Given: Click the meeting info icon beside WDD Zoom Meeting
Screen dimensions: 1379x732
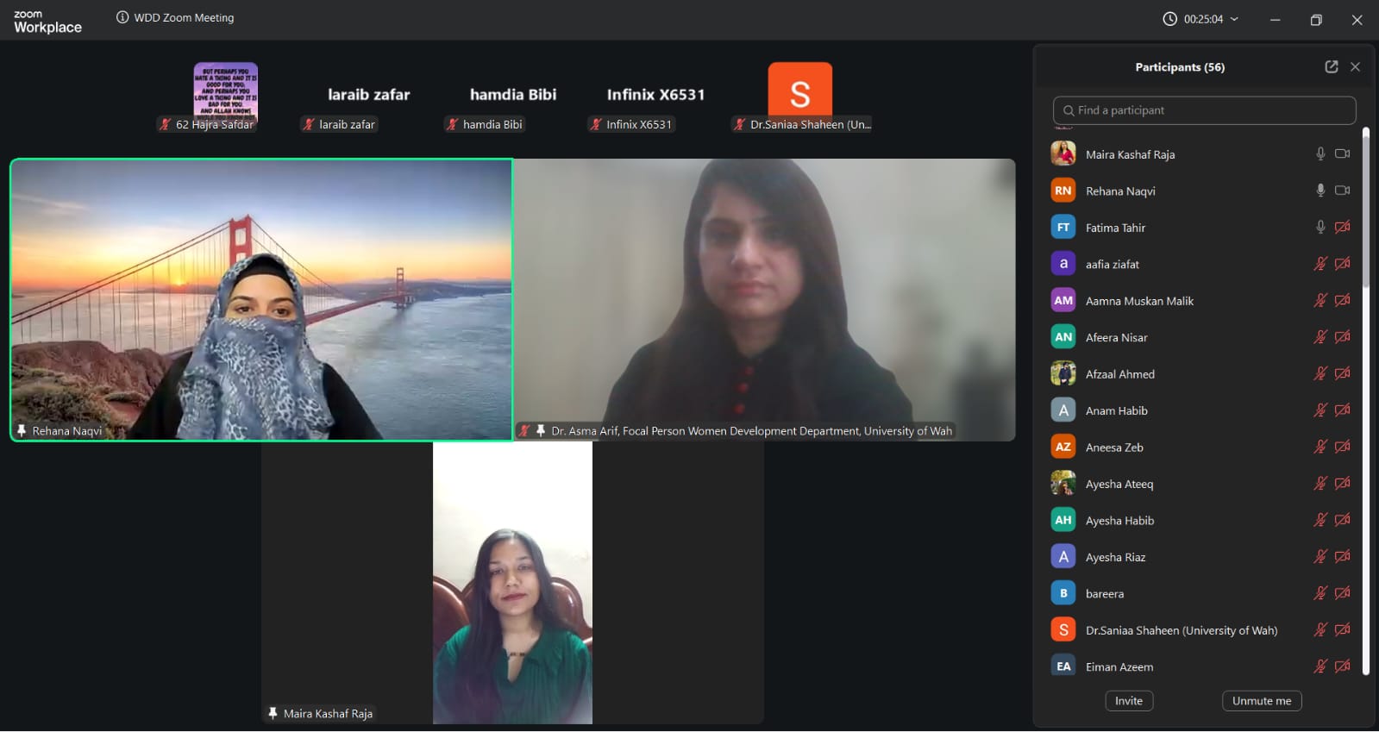Looking at the screenshot, I should pyautogui.click(x=122, y=17).
